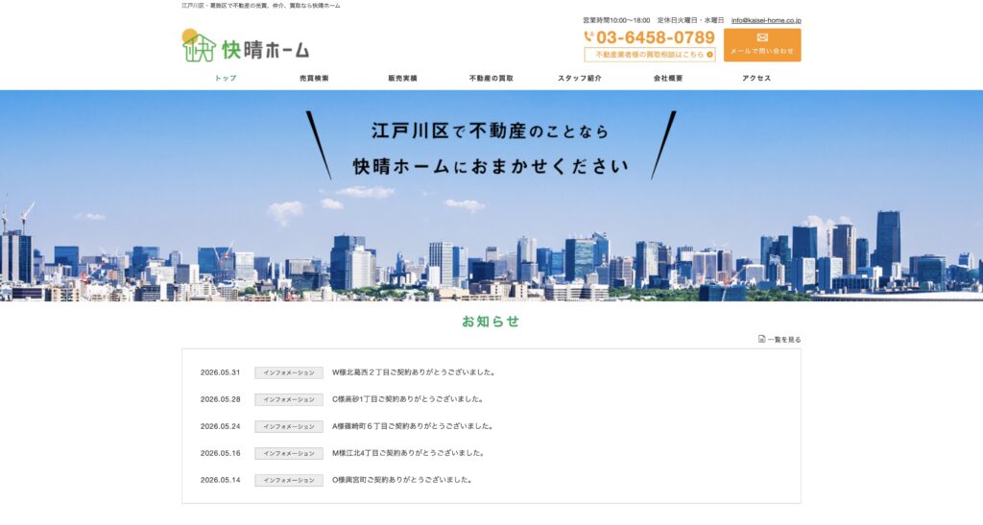Open C様高砂1丁目 news entry
Screen dimensions: 983x525
[x=408, y=399]
